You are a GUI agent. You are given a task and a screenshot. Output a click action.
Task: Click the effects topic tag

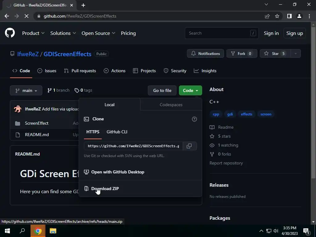click(247, 114)
